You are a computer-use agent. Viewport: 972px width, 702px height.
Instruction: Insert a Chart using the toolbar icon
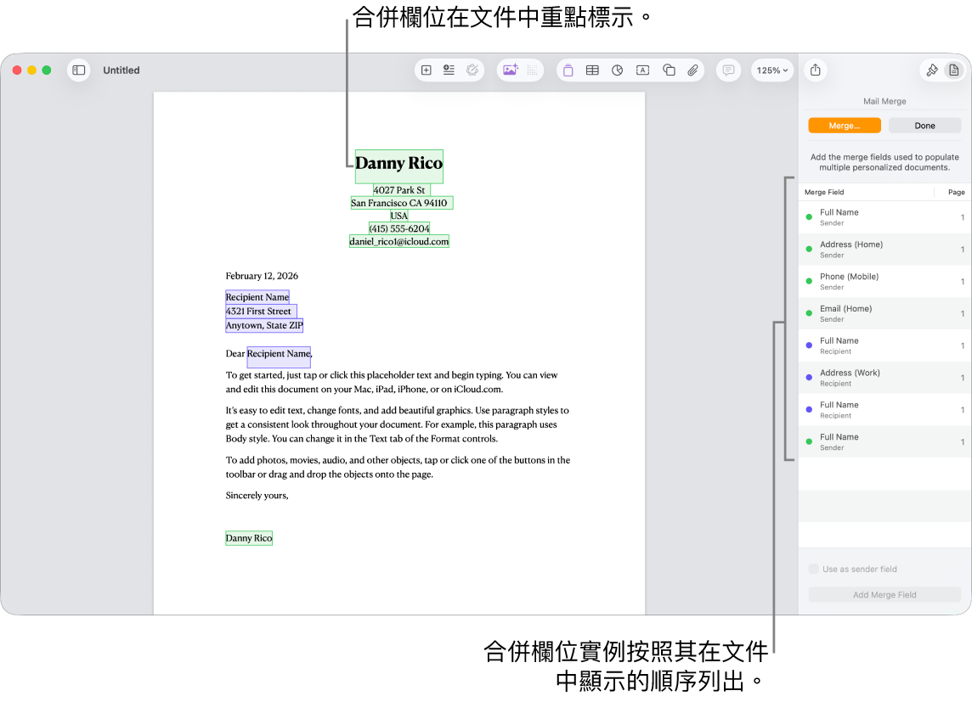[x=618, y=70]
